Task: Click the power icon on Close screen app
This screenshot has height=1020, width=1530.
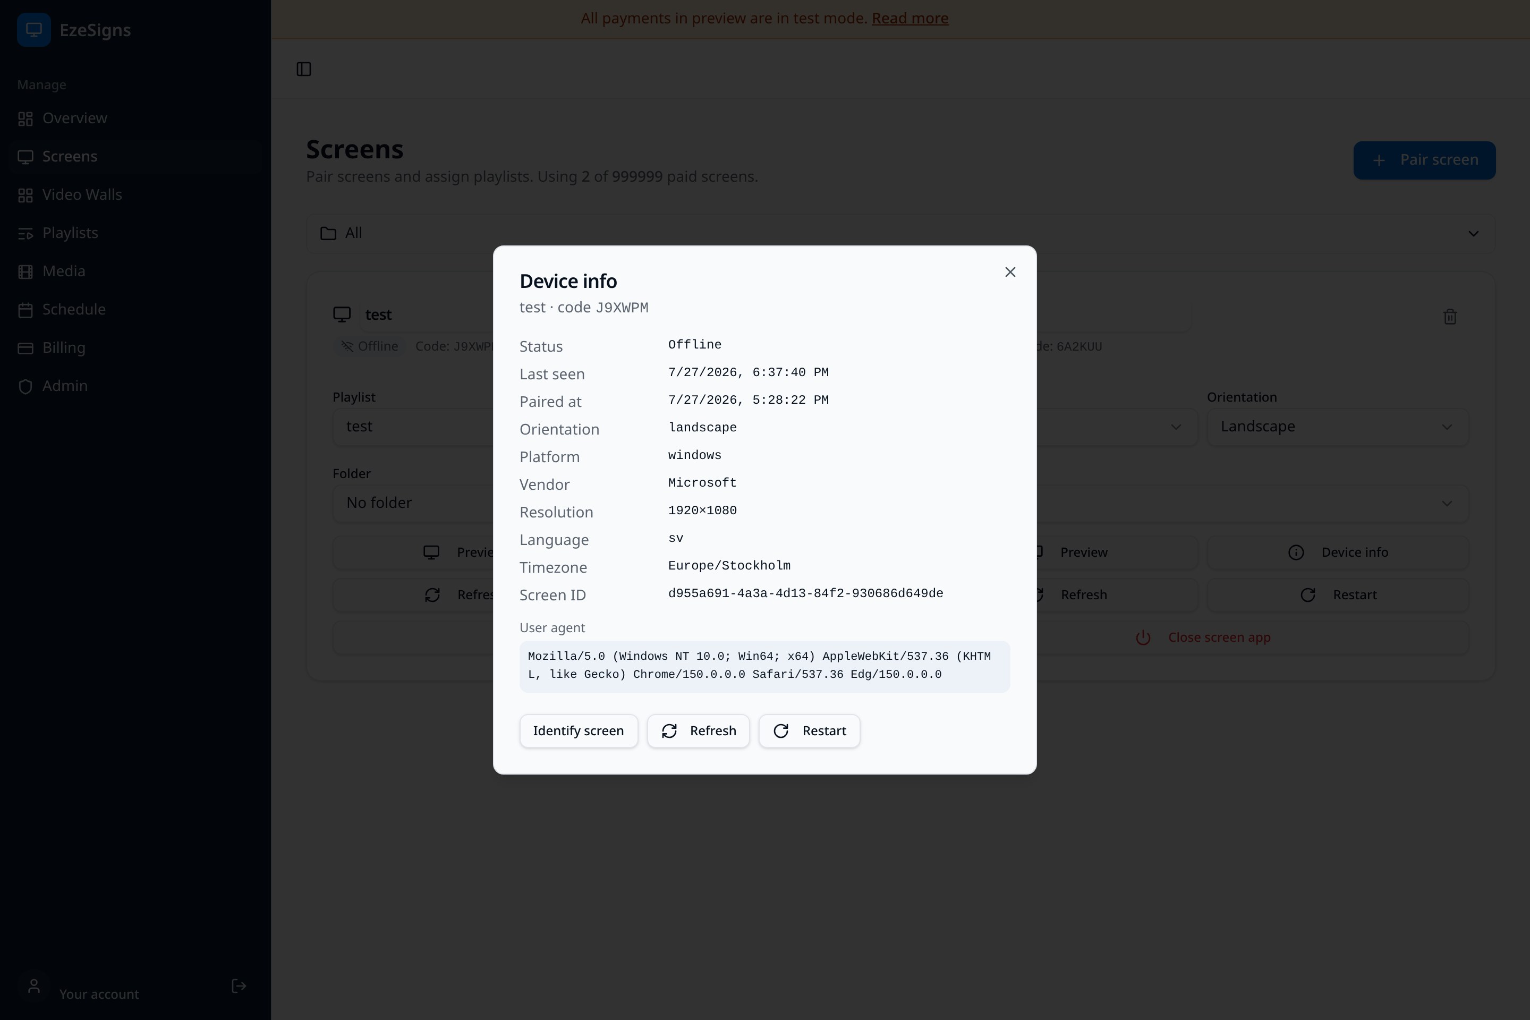Action: click(1143, 638)
